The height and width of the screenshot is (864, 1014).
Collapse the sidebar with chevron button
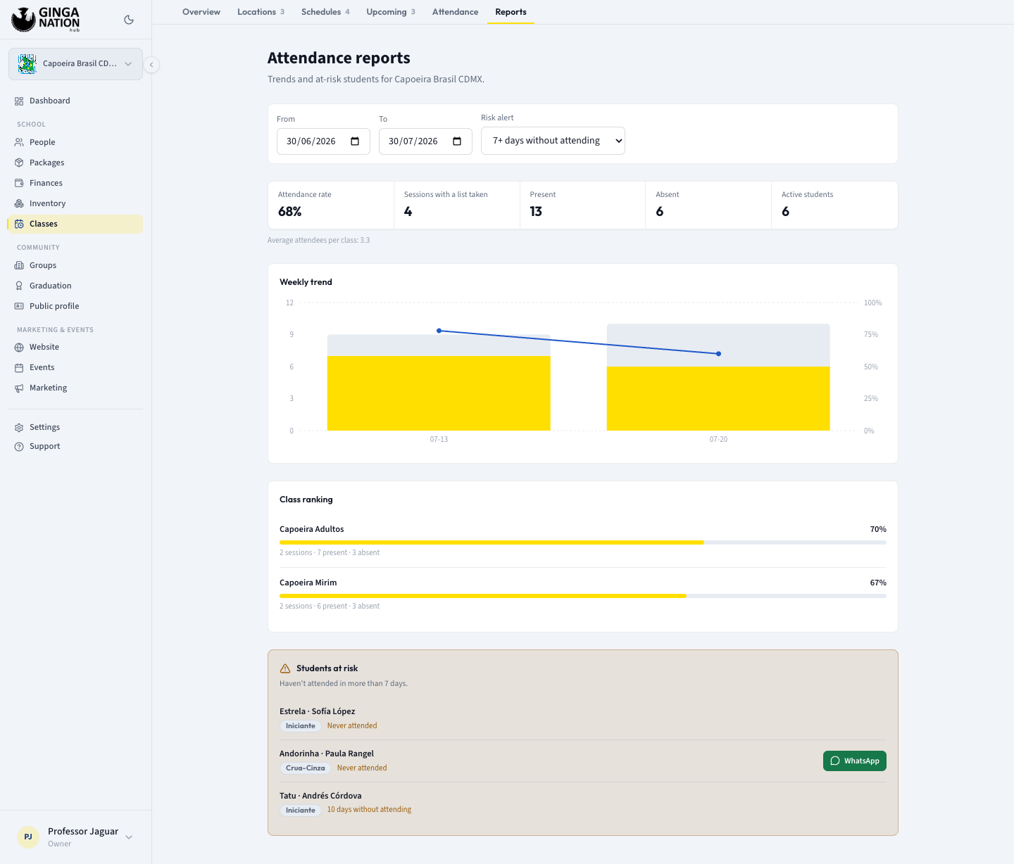(x=151, y=65)
